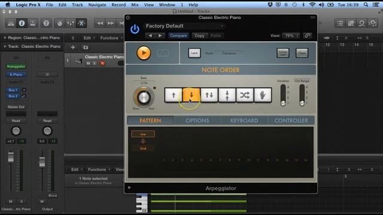Click the Clear button

pos(302,53)
